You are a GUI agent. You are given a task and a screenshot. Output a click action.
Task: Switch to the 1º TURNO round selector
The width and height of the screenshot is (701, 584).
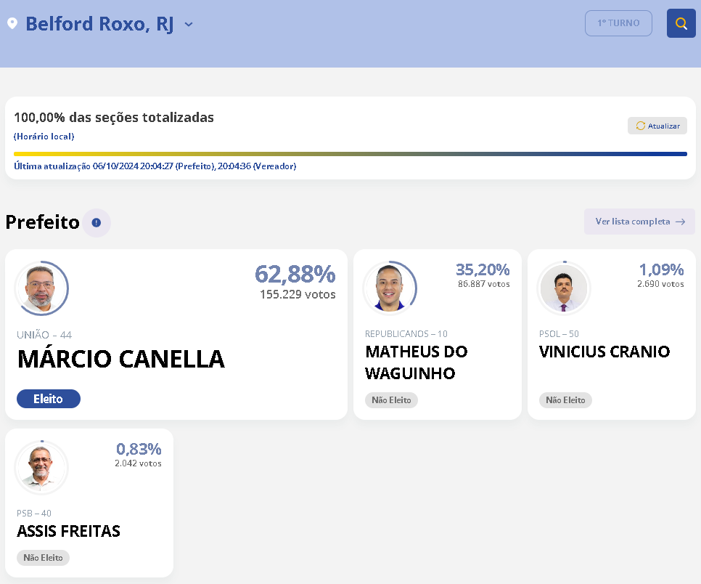click(618, 23)
